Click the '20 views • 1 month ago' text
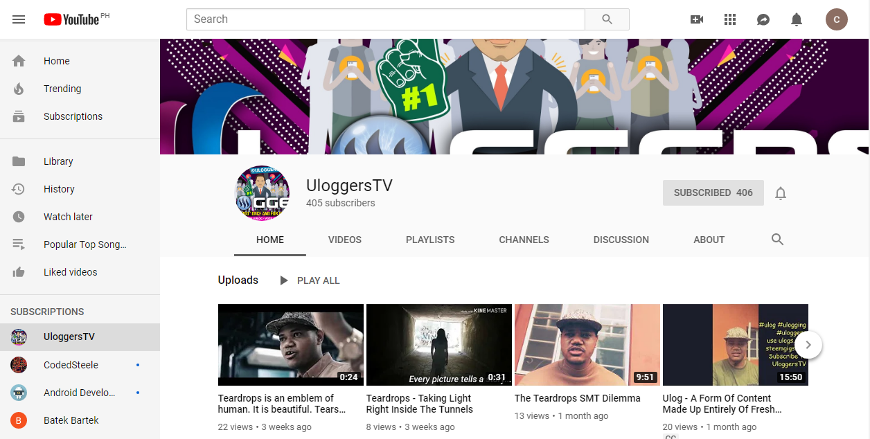This screenshot has height=439, width=870. click(710, 427)
